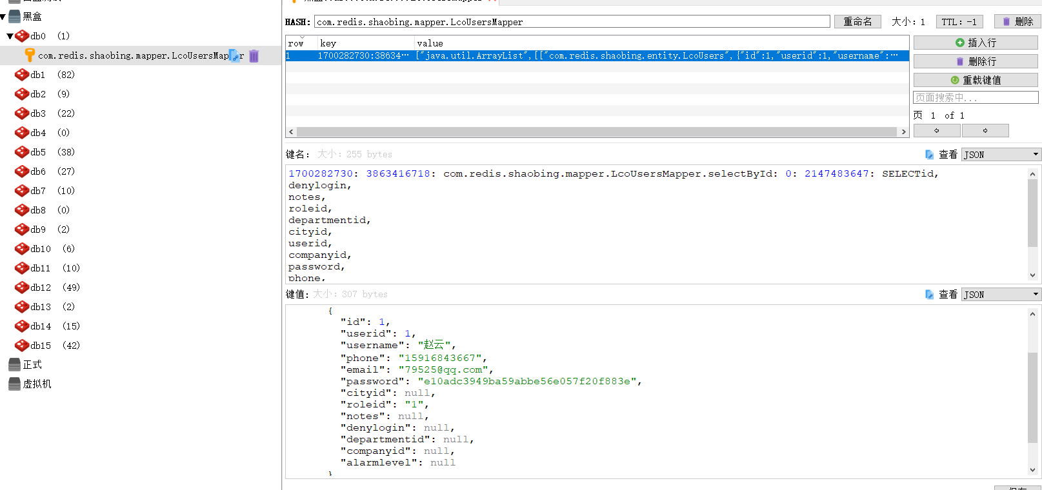Click the db5 database icon
This screenshot has height=490, width=1042.
click(x=22, y=152)
